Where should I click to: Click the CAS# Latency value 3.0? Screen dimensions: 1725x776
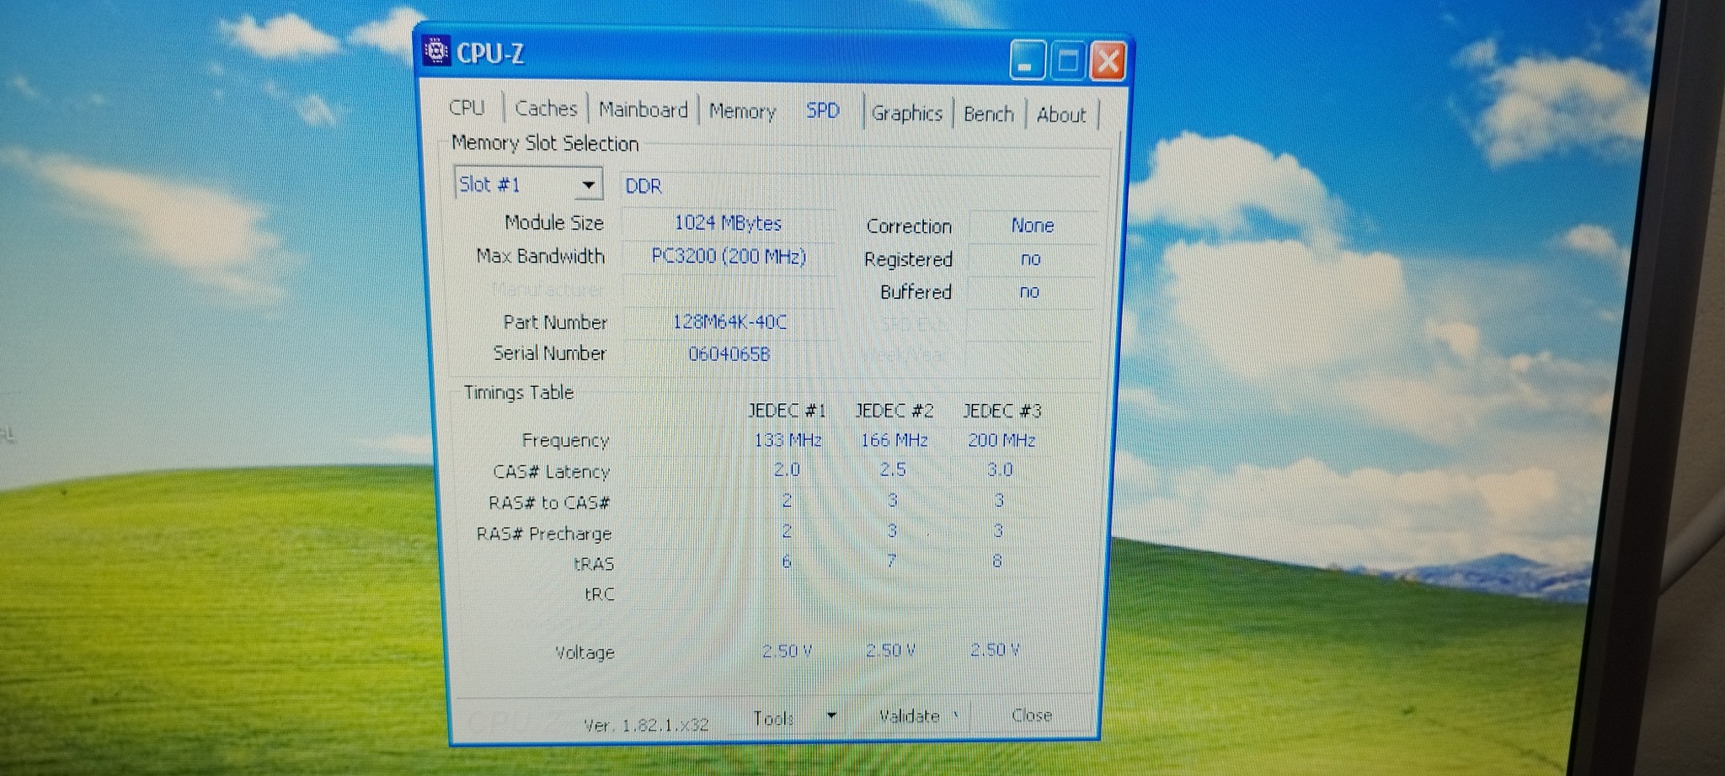coord(1000,470)
